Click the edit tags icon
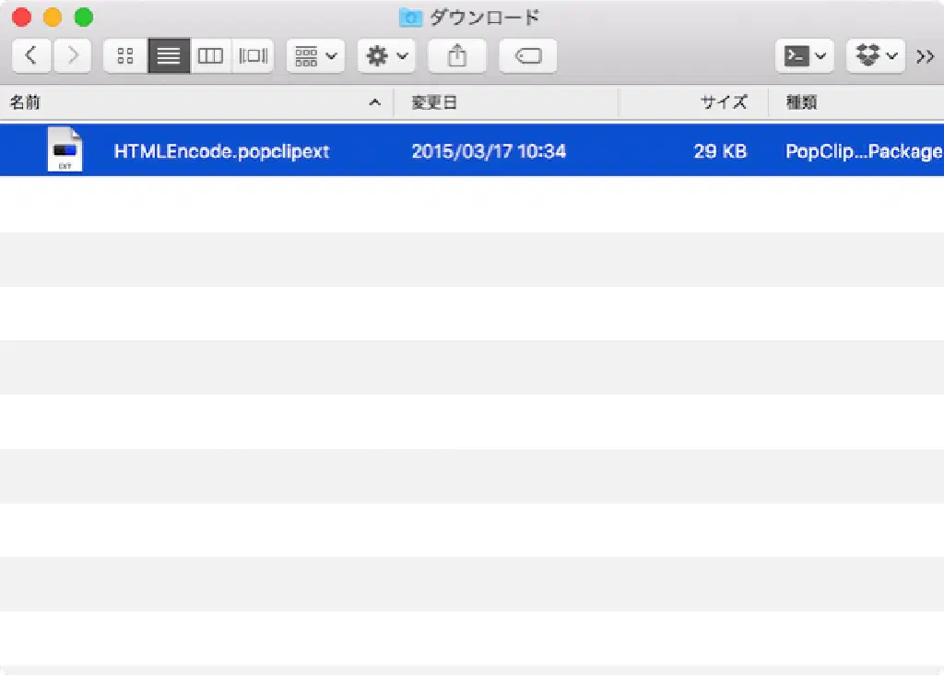The image size is (944, 675). pyautogui.click(x=527, y=56)
